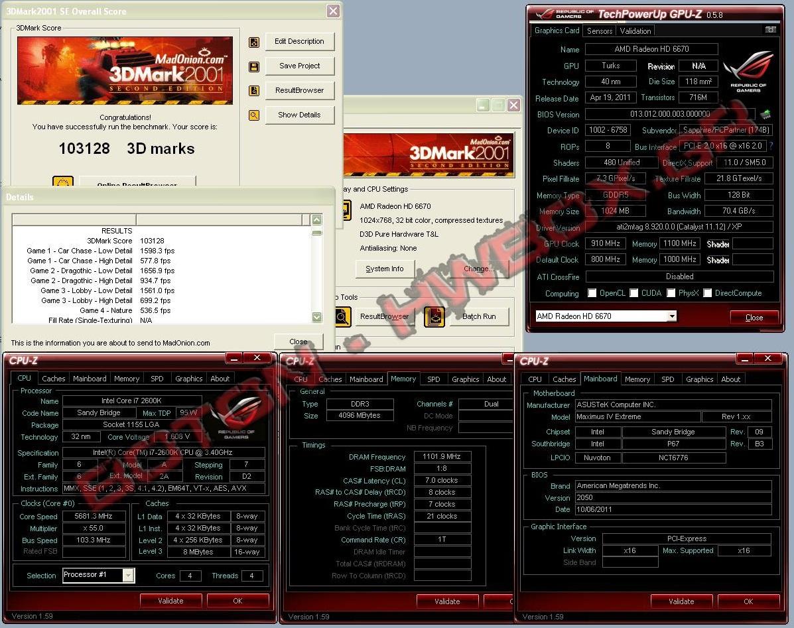This screenshot has height=628, width=794.
Task: Click the Batch Run icon in Tools
Action: coord(434,317)
